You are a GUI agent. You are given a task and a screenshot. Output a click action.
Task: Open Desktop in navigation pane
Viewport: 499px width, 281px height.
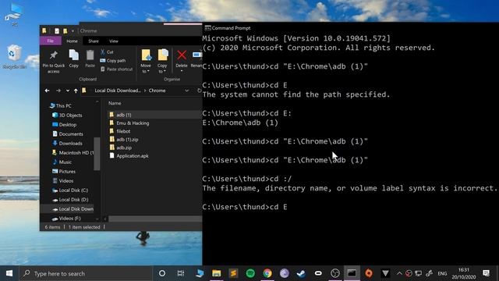tap(68, 125)
